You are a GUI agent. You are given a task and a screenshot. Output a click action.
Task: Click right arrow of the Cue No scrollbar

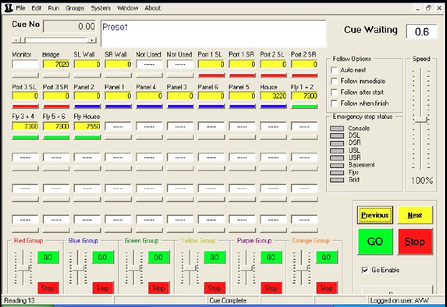91,40
